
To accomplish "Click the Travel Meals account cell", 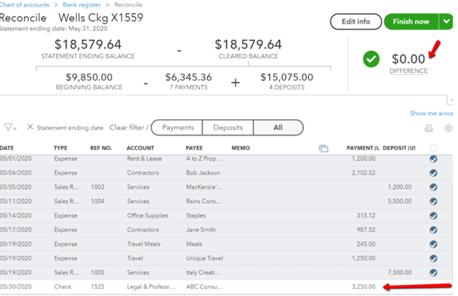I will [144, 244].
